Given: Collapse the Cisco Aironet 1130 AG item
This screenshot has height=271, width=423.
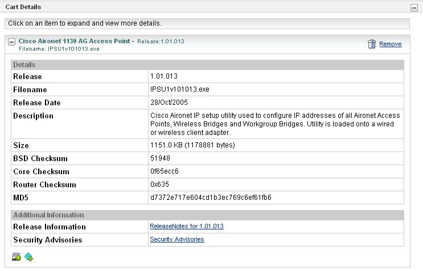Looking at the screenshot, I should (11, 42).
